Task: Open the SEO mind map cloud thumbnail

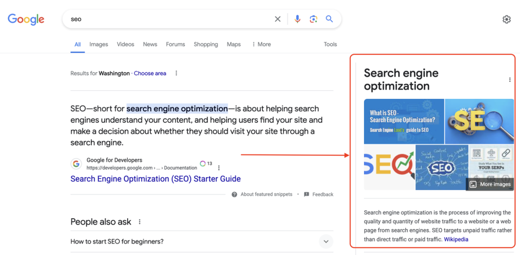Action: click(x=442, y=167)
